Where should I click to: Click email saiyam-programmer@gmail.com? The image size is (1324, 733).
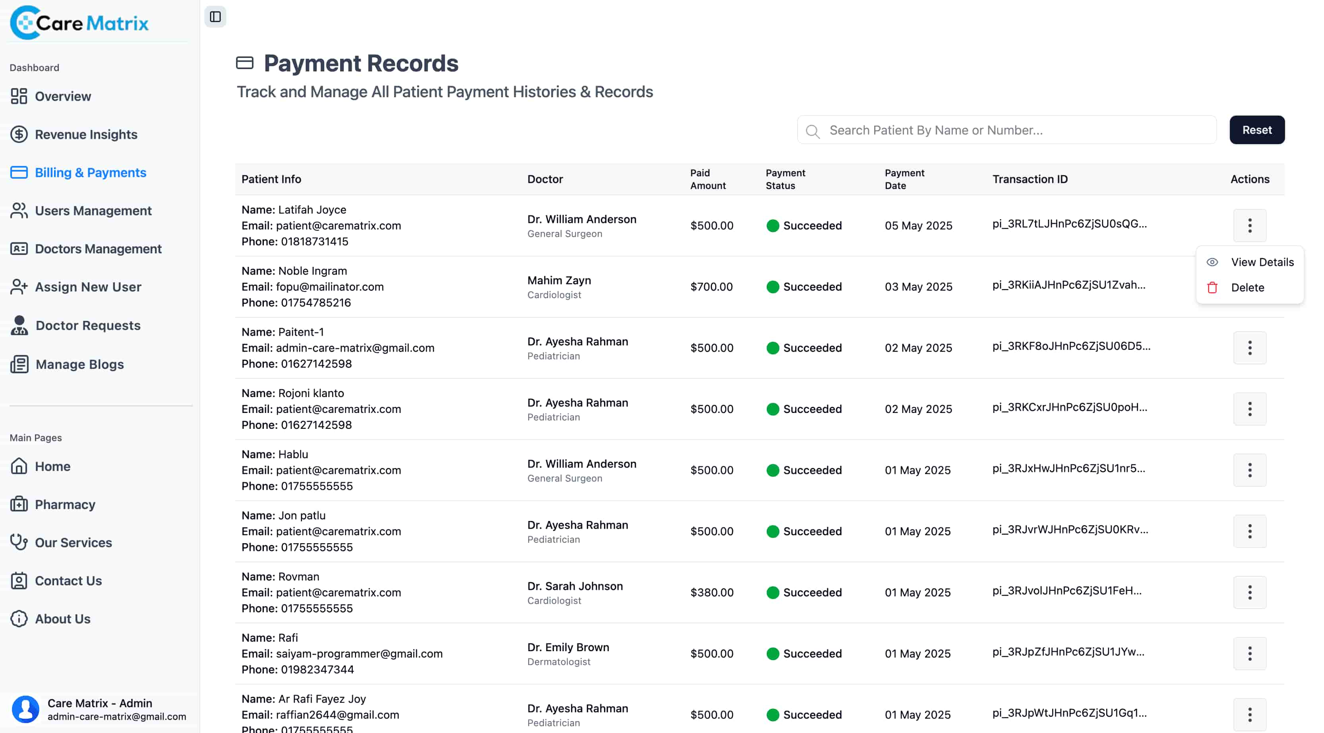point(359,653)
